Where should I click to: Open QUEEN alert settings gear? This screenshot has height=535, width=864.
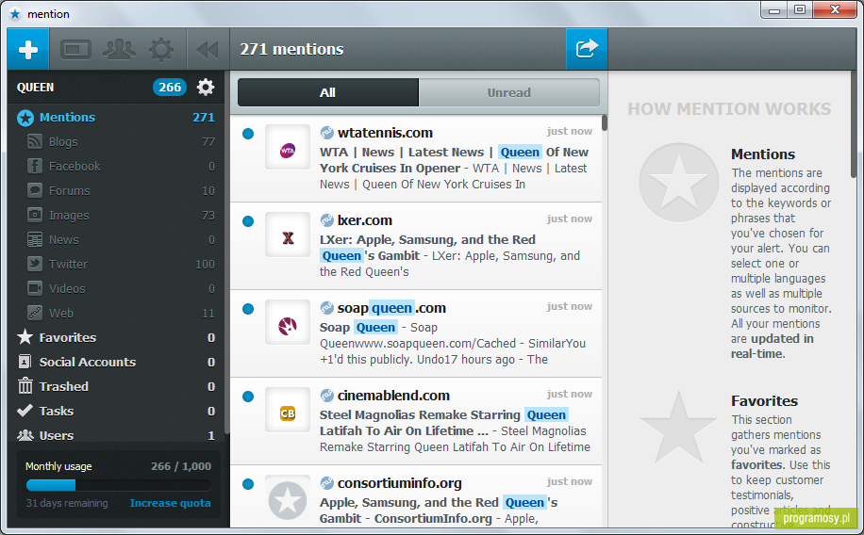tap(206, 87)
